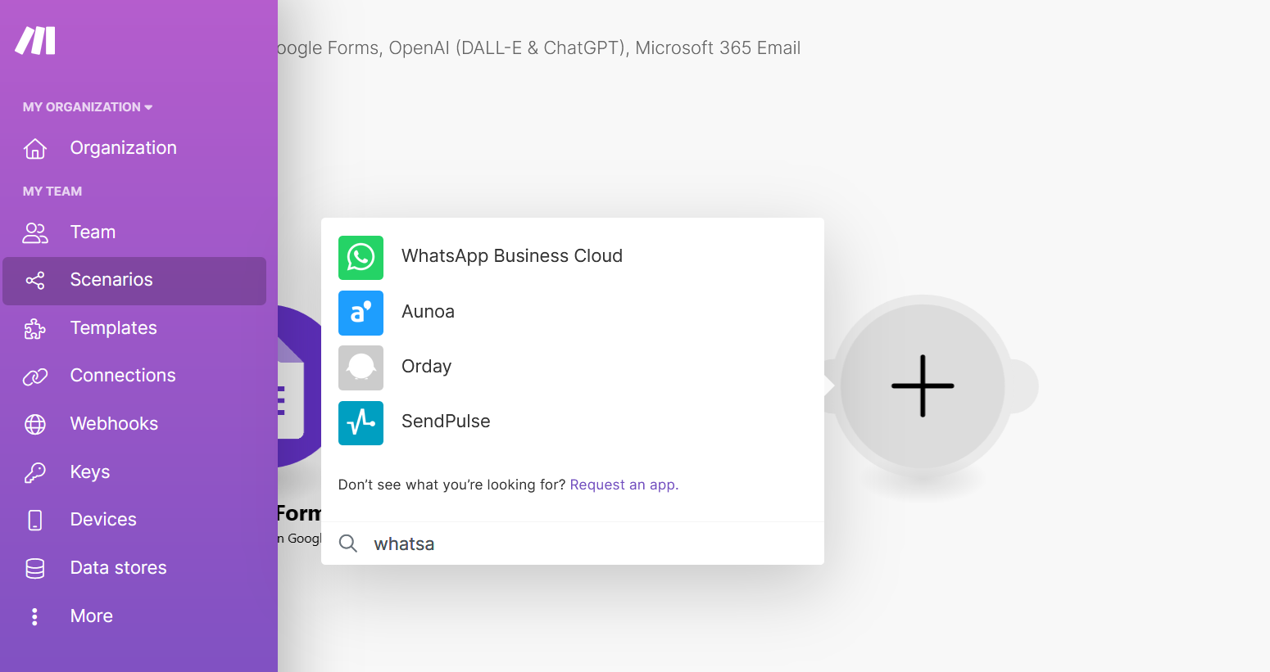
Task: Open the Organization page
Action: [x=124, y=148]
